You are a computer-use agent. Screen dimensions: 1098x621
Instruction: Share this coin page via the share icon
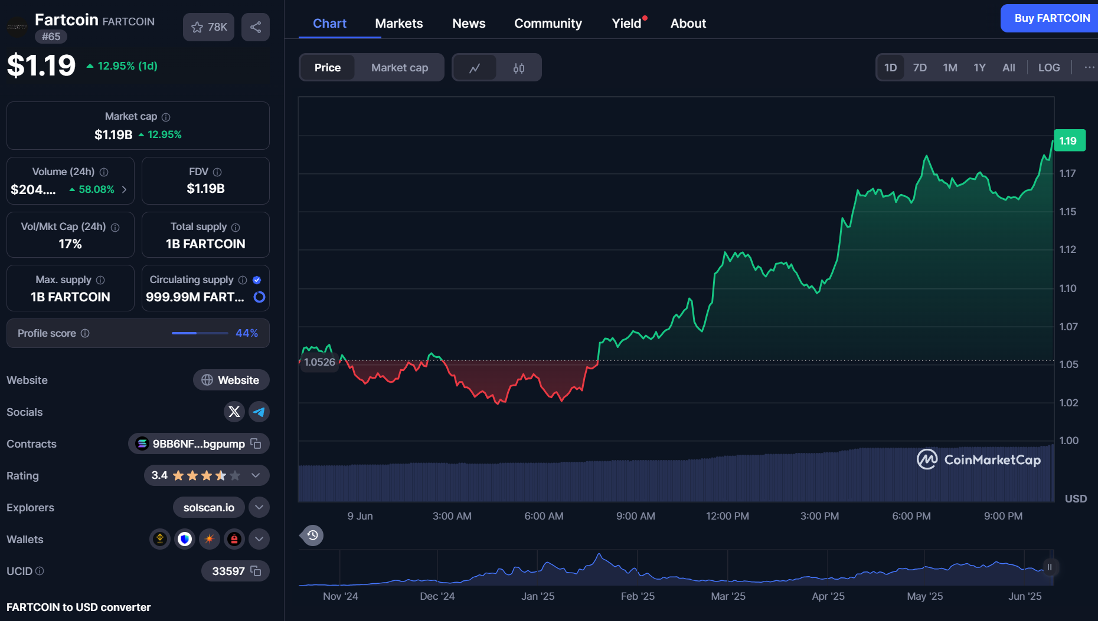256,27
